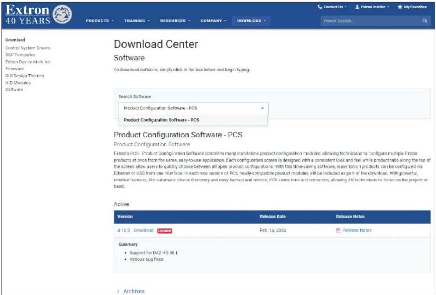Open the Contact Us menu
Image resolution: width=436 pixels, height=295 pixels.
coord(332,7)
